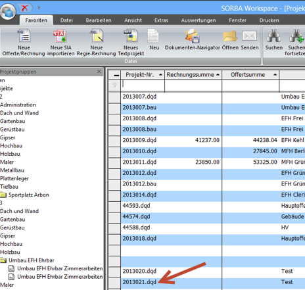The height and width of the screenshot is (290, 305).
Task: Select row 2013009.dqd
Action: (139, 140)
